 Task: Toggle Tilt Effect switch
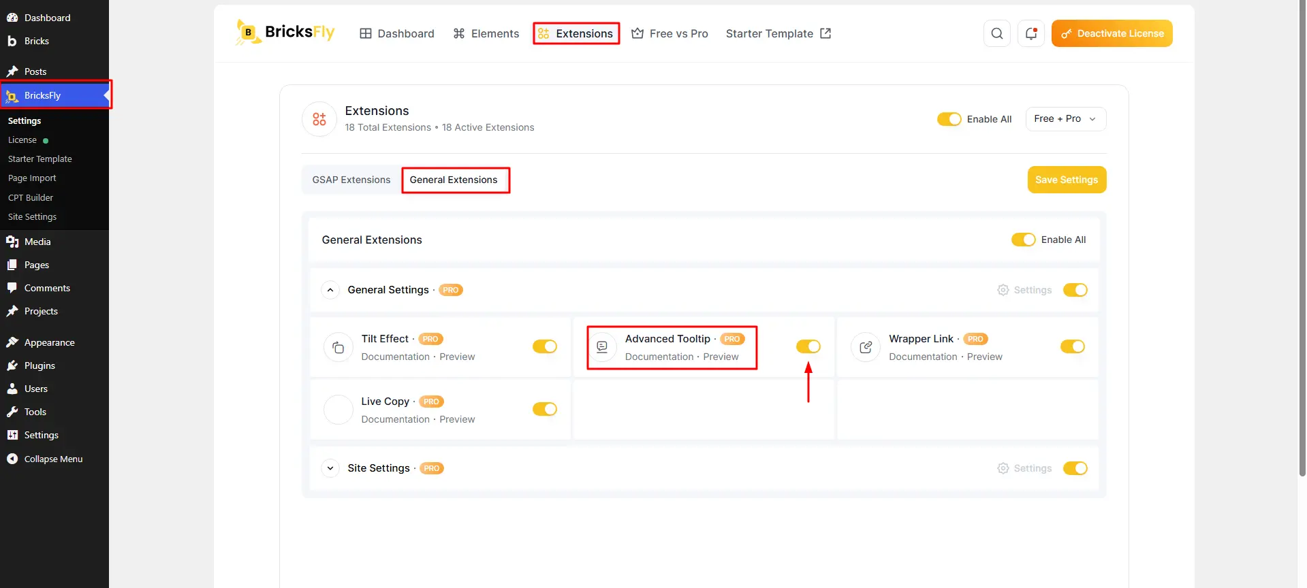[x=545, y=346]
